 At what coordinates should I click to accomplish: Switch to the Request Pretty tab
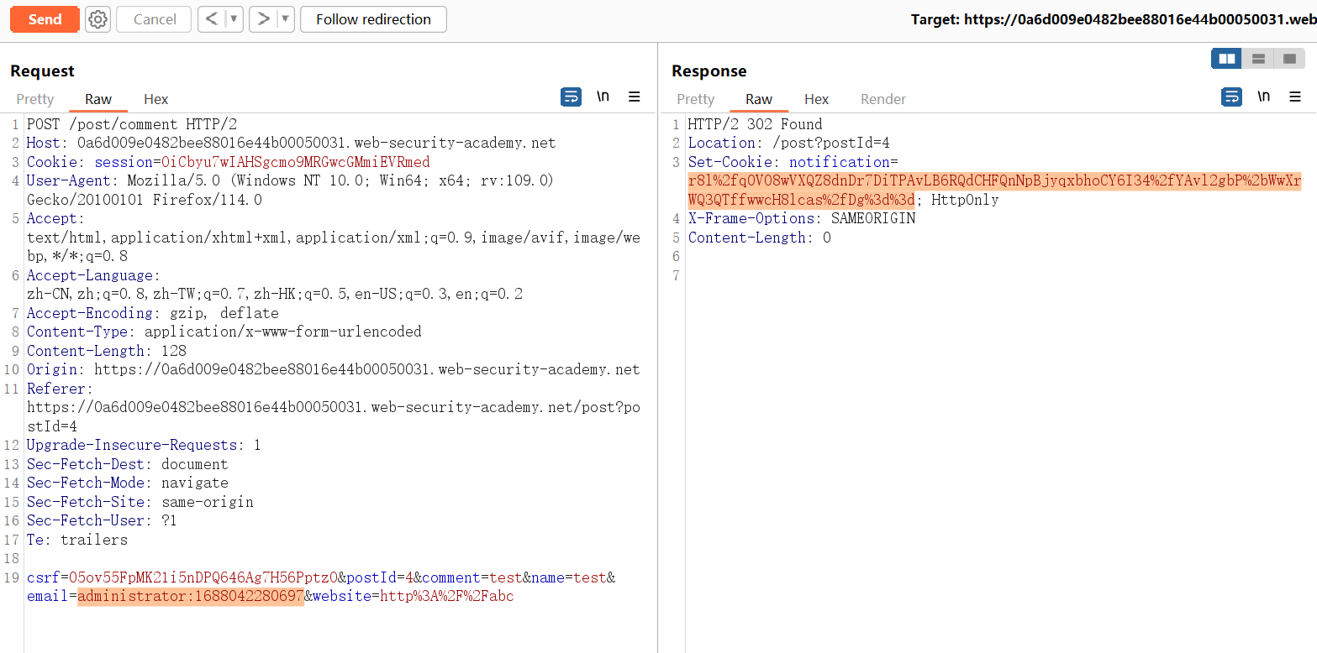coord(35,99)
